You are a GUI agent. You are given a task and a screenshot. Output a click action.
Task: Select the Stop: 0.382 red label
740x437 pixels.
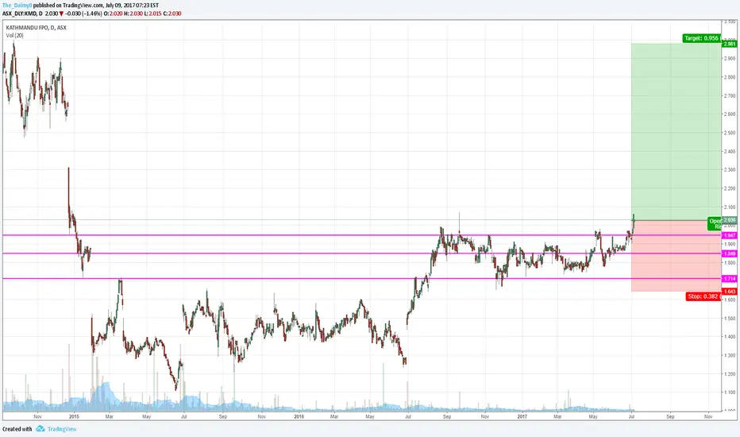tap(703, 296)
